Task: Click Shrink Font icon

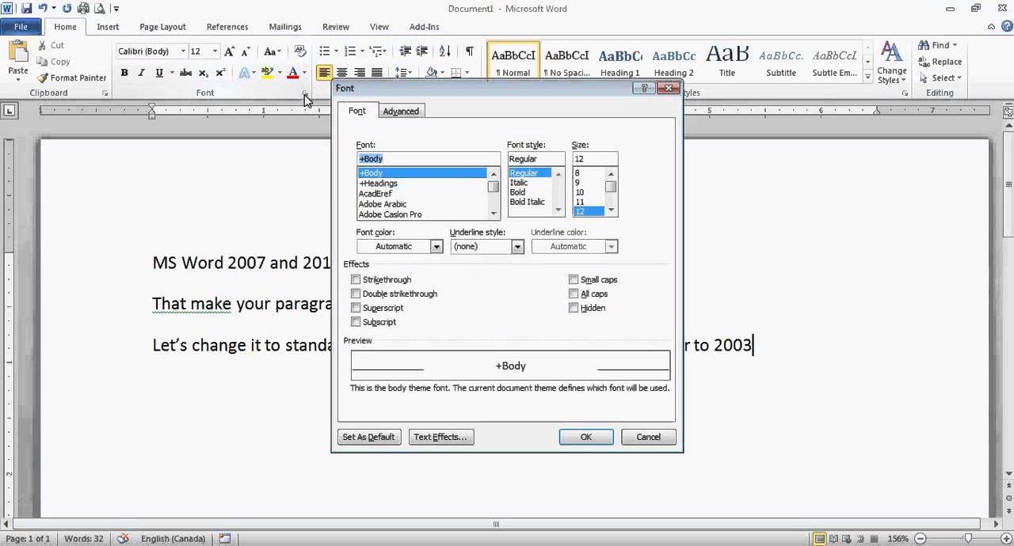Action: pyautogui.click(x=246, y=51)
